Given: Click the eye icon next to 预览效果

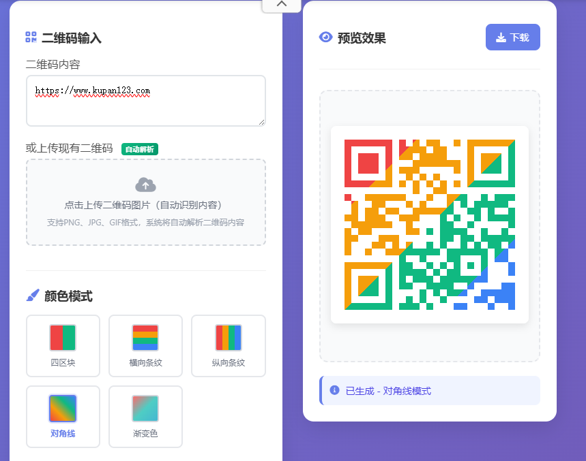Looking at the screenshot, I should tap(326, 37).
